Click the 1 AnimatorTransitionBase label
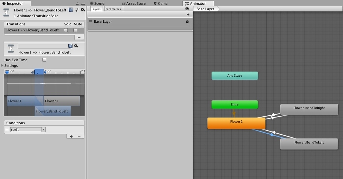The image size is (343, 179). click(x=36, y=16)
